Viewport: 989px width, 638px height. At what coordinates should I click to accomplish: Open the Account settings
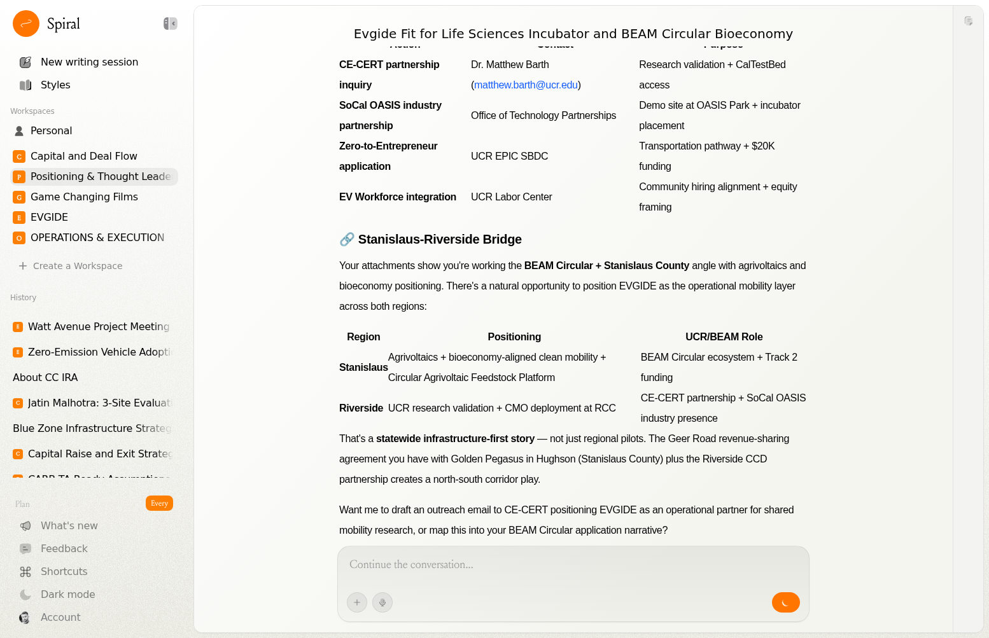pyautogui.click(x=60, y=617)
